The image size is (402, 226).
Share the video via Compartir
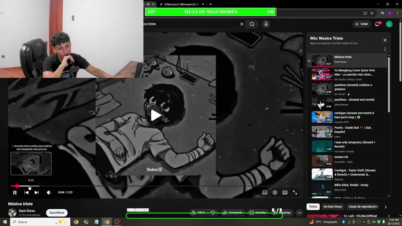click(x=232, y=213)
